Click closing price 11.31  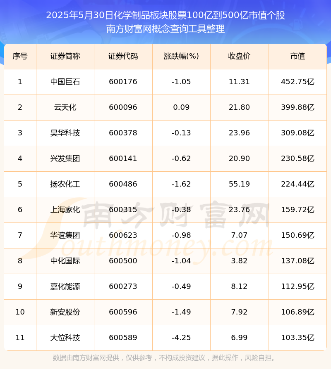tap(239, 82)
